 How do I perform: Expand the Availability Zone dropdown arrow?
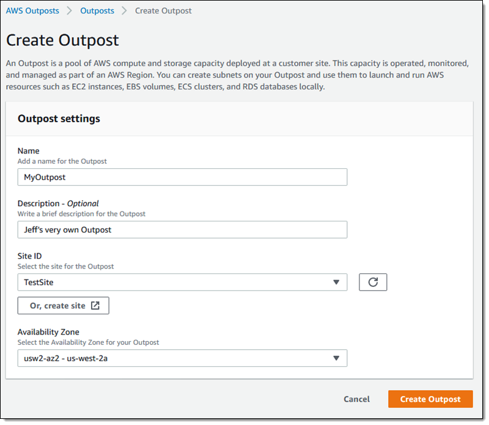click(336, 358)
